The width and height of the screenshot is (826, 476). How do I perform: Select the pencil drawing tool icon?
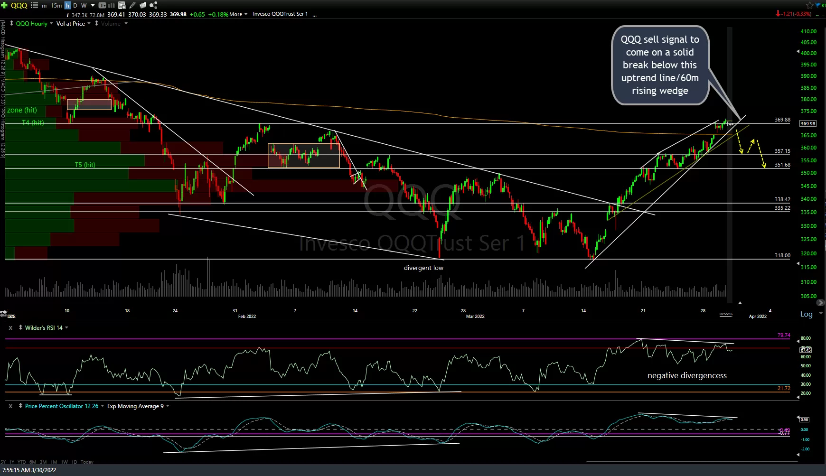pyautogui.click(x=132, y=5)
